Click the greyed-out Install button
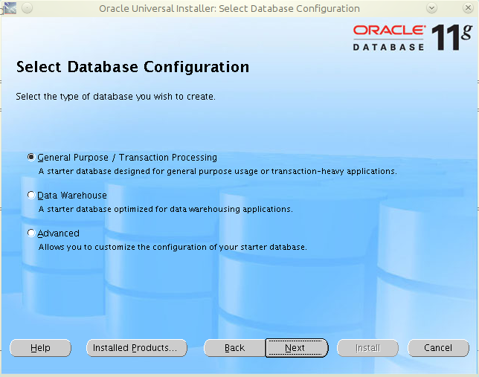Screen dimensions: 479x377 click(367, 348)
